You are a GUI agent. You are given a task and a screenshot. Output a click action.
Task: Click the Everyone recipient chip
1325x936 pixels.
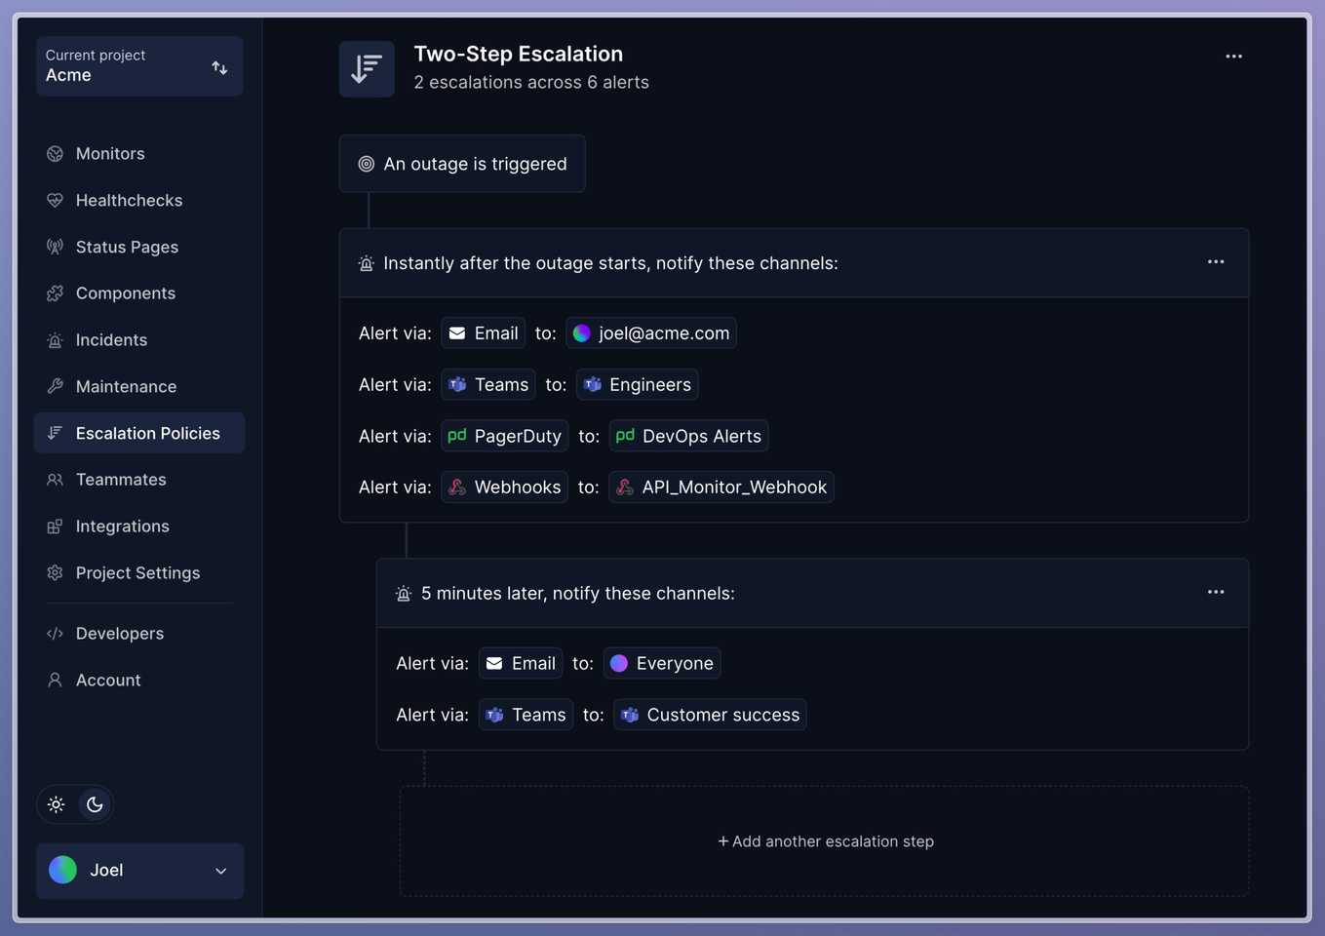pos(662,664)
